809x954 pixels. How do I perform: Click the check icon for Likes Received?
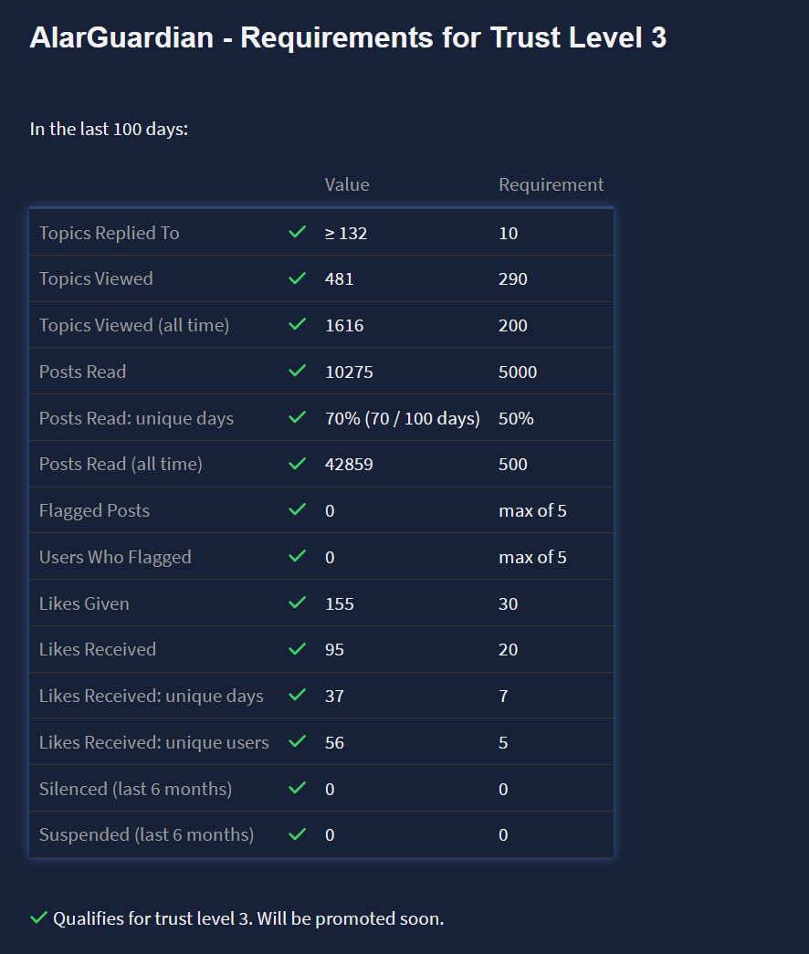click(x=297, y=649)
